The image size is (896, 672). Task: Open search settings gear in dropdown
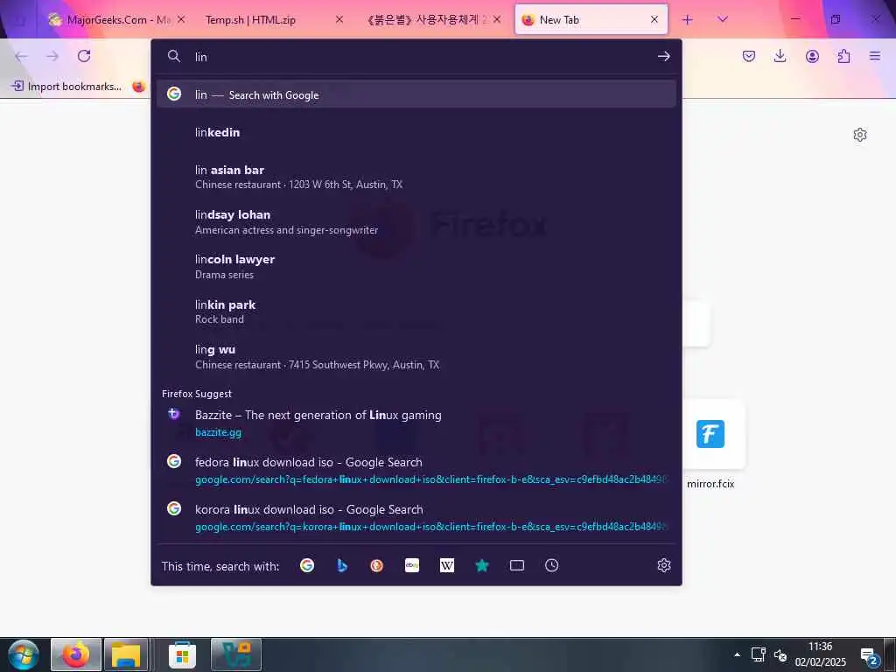click(663, 565)
